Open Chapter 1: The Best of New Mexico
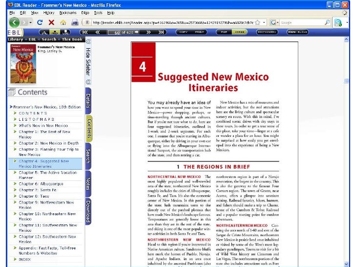 (x=44, y=134)
